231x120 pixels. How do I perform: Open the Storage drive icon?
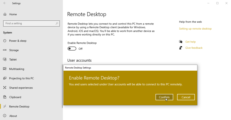tap(5, 50)
